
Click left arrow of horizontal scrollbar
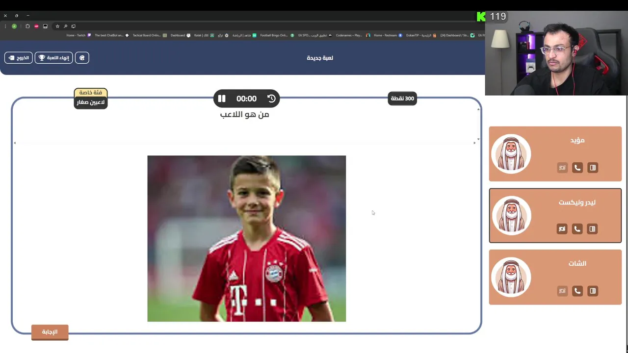point(15,143)
